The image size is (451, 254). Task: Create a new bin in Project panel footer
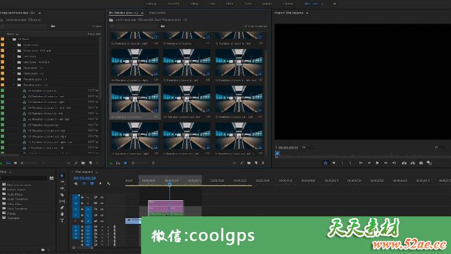click(83, 163)
